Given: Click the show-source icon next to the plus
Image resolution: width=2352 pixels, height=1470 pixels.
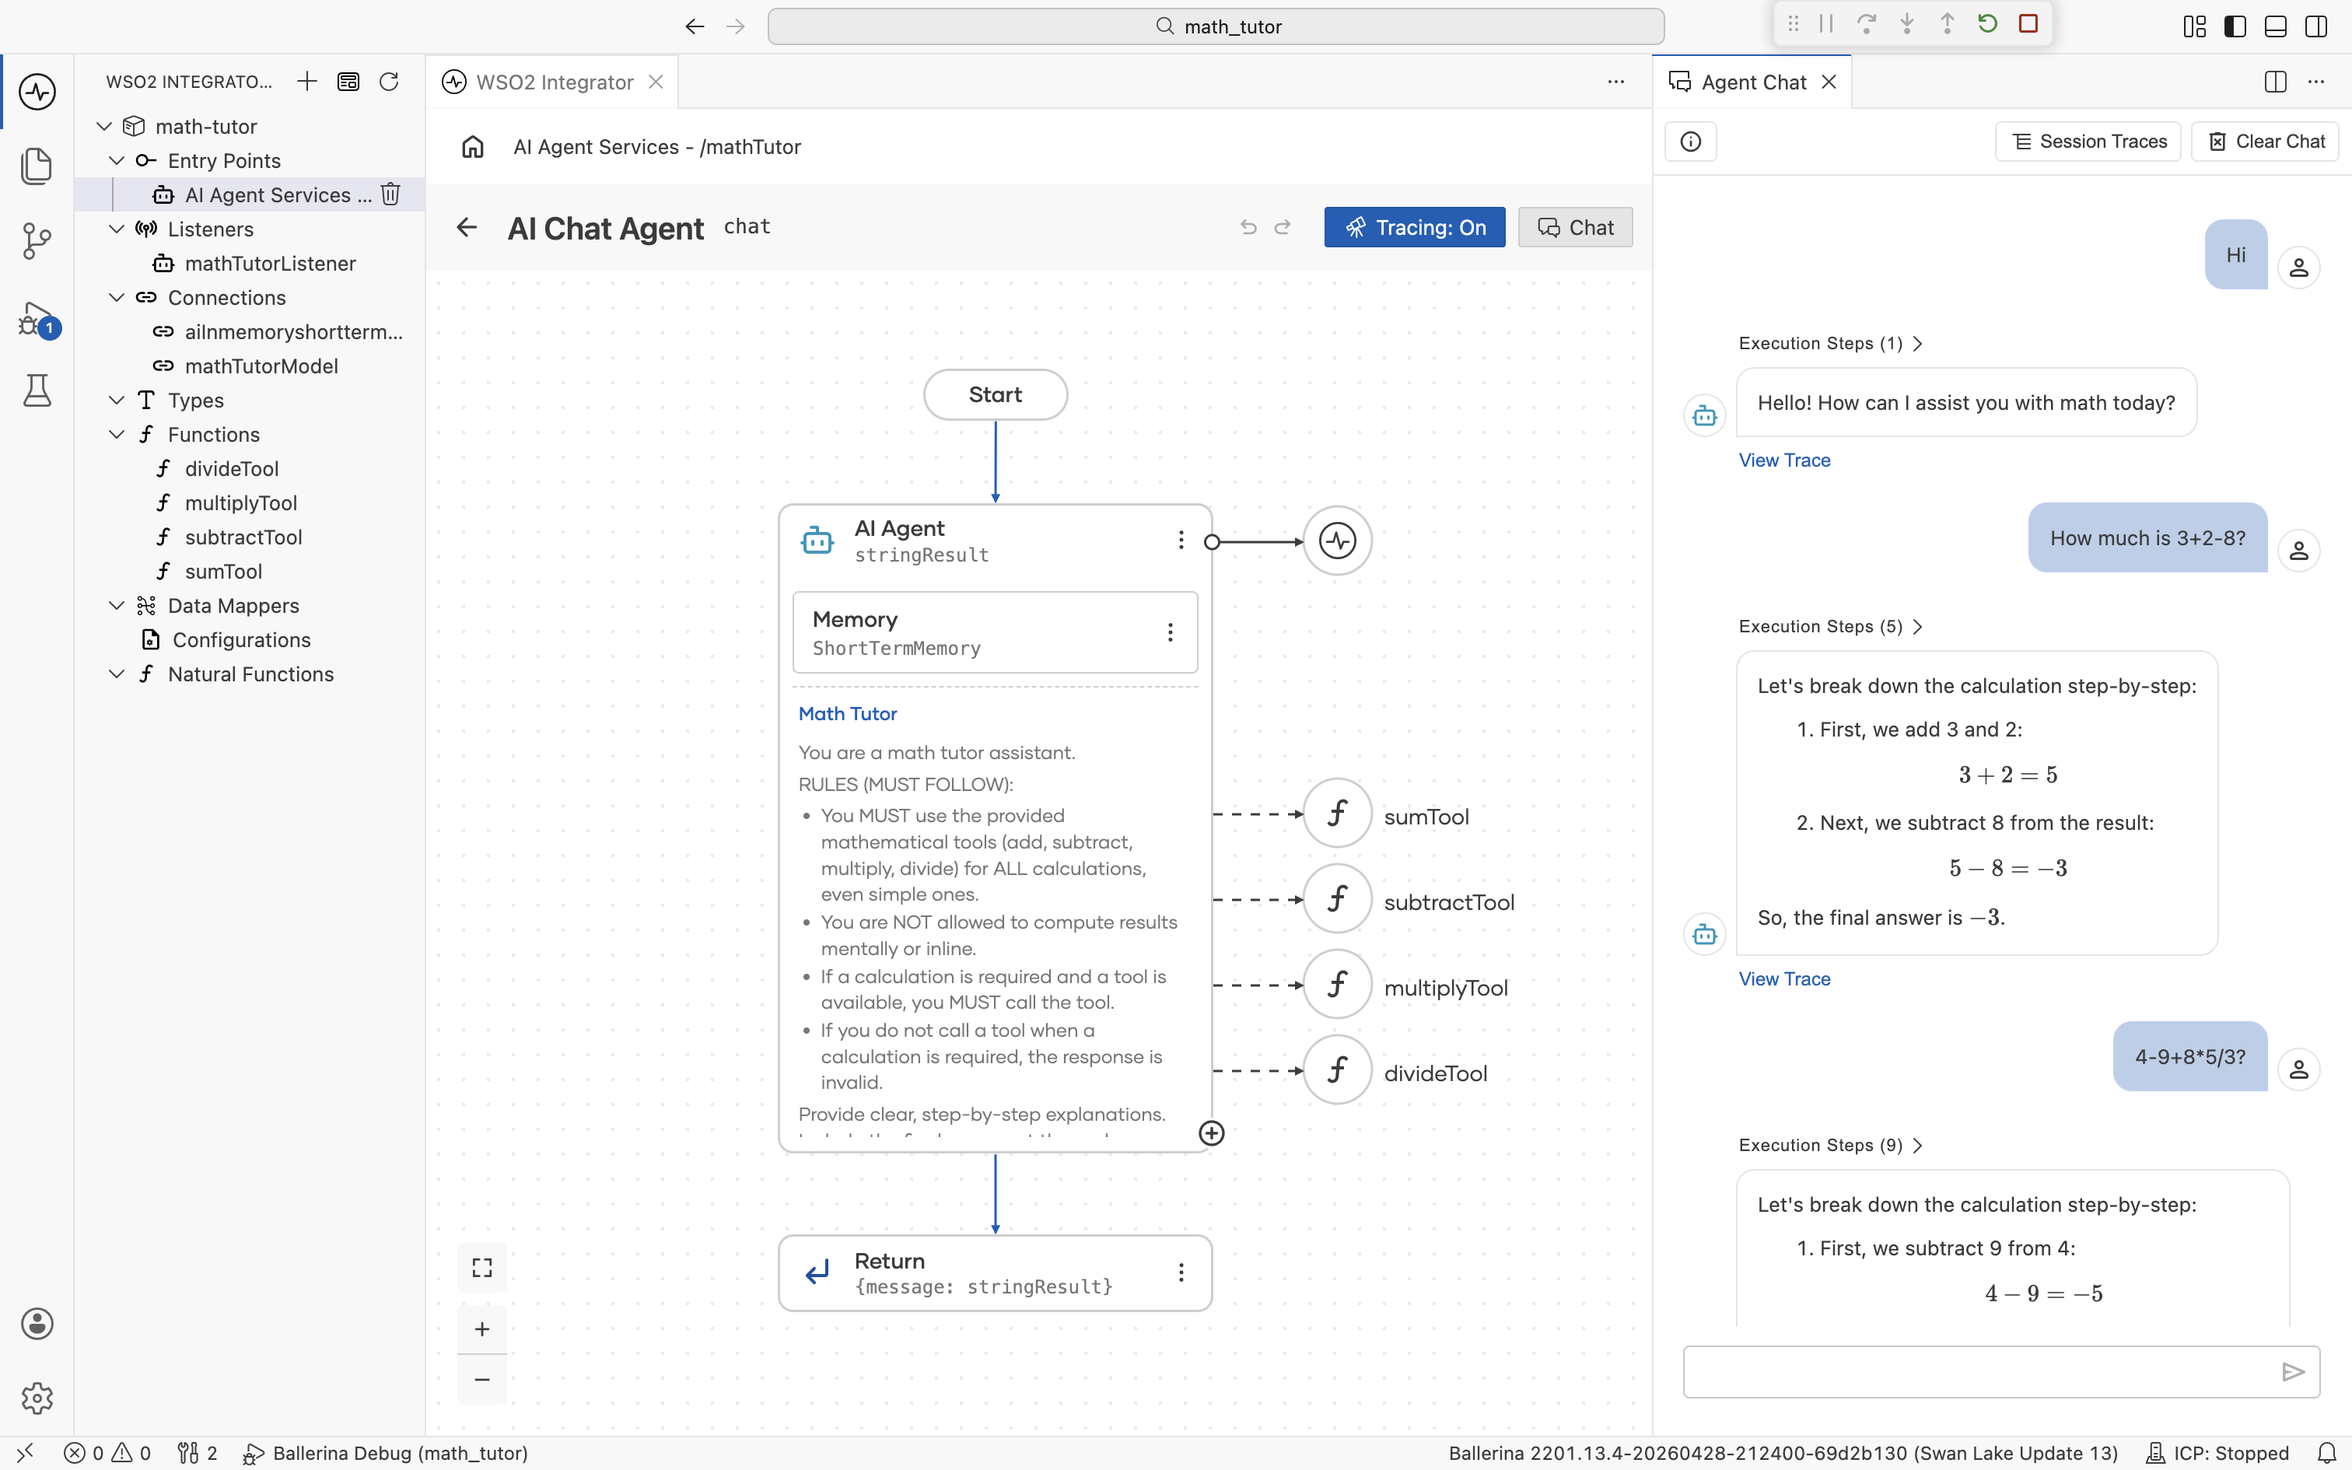Looking at the screenshot, I should [348, 82].
